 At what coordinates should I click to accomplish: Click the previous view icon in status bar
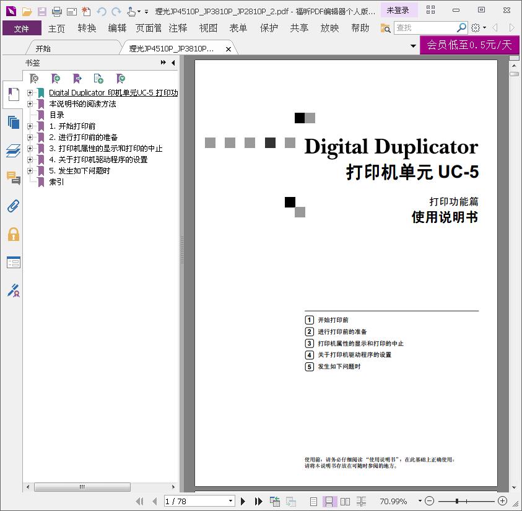coord(275,501)
